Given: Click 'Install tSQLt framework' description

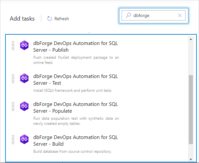Looking at the screenshot, I should (72, 90).
